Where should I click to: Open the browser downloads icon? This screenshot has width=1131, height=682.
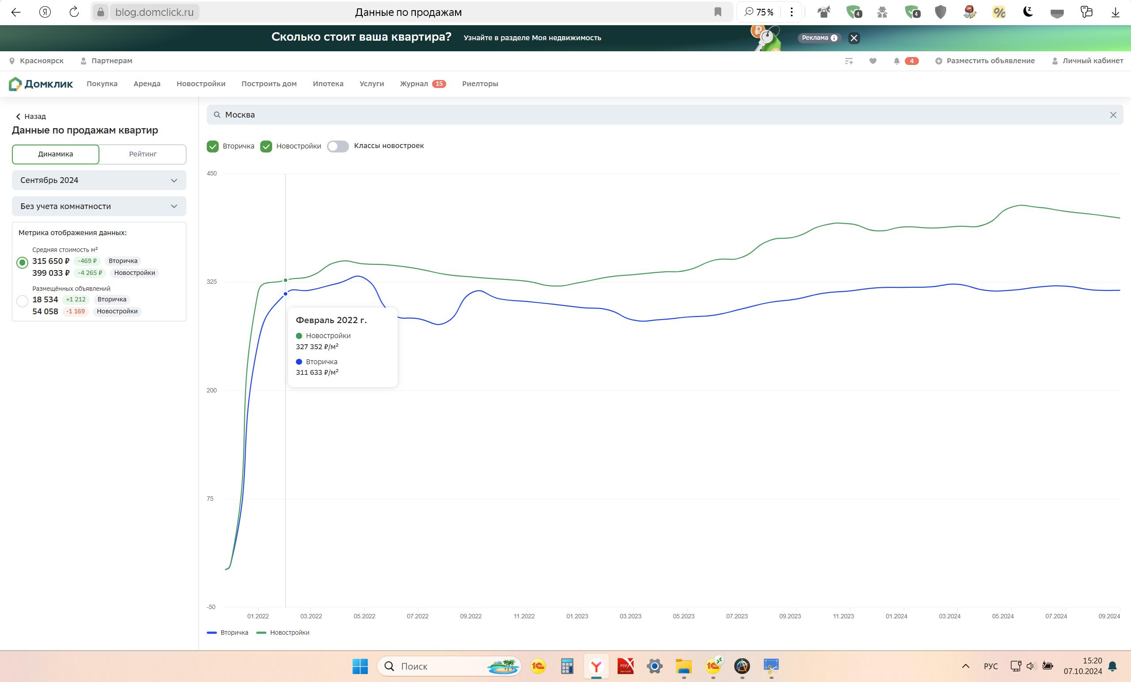[x=1115, y=12]
